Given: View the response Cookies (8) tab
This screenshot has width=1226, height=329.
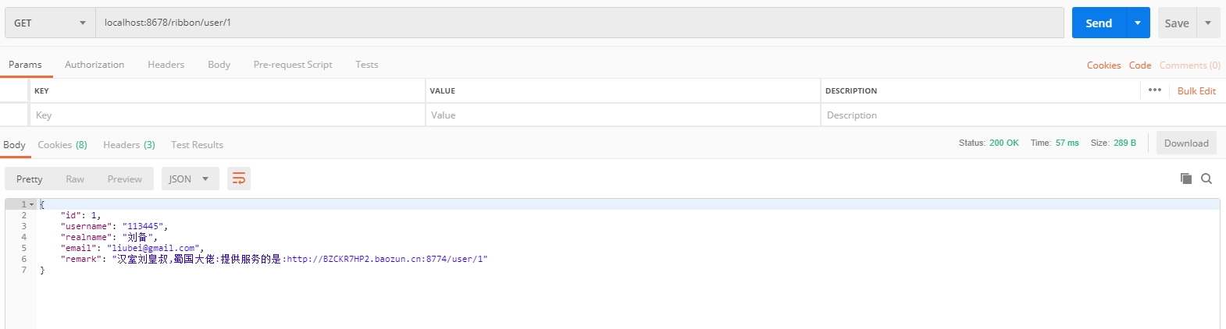Looking at the screenshot, I should (62, 145).
